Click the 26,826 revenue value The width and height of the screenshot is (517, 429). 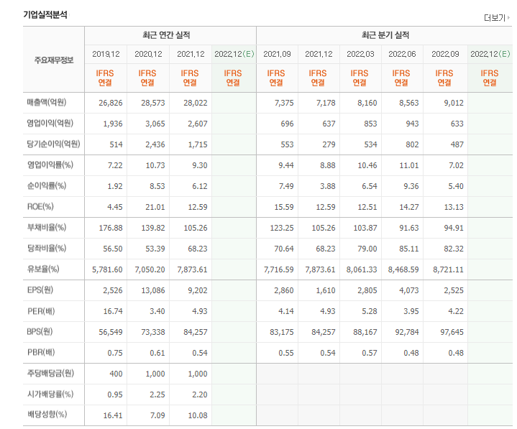pos(111,103)
